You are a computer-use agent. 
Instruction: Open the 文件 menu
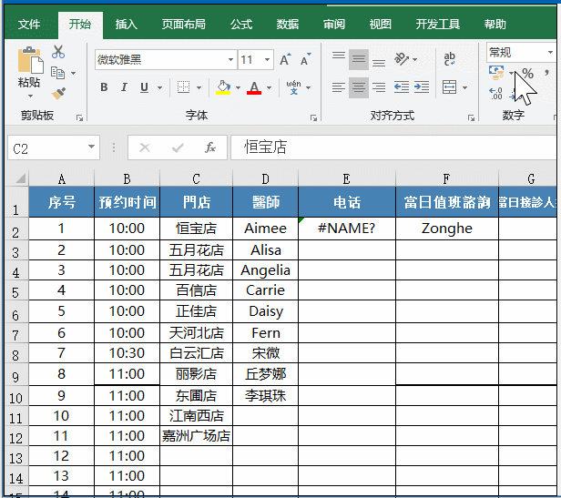[x=29, y=25]
